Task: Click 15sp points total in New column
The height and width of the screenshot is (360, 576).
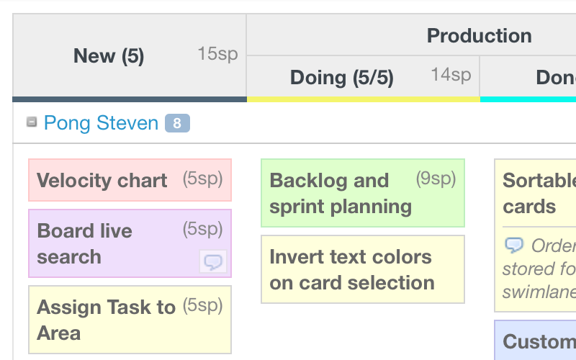Action: click(217, 54)
